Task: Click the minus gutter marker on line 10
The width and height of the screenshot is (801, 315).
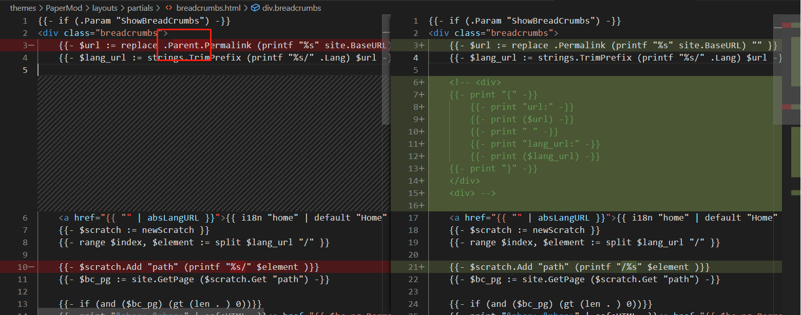Action: click(x=30, y=267)
